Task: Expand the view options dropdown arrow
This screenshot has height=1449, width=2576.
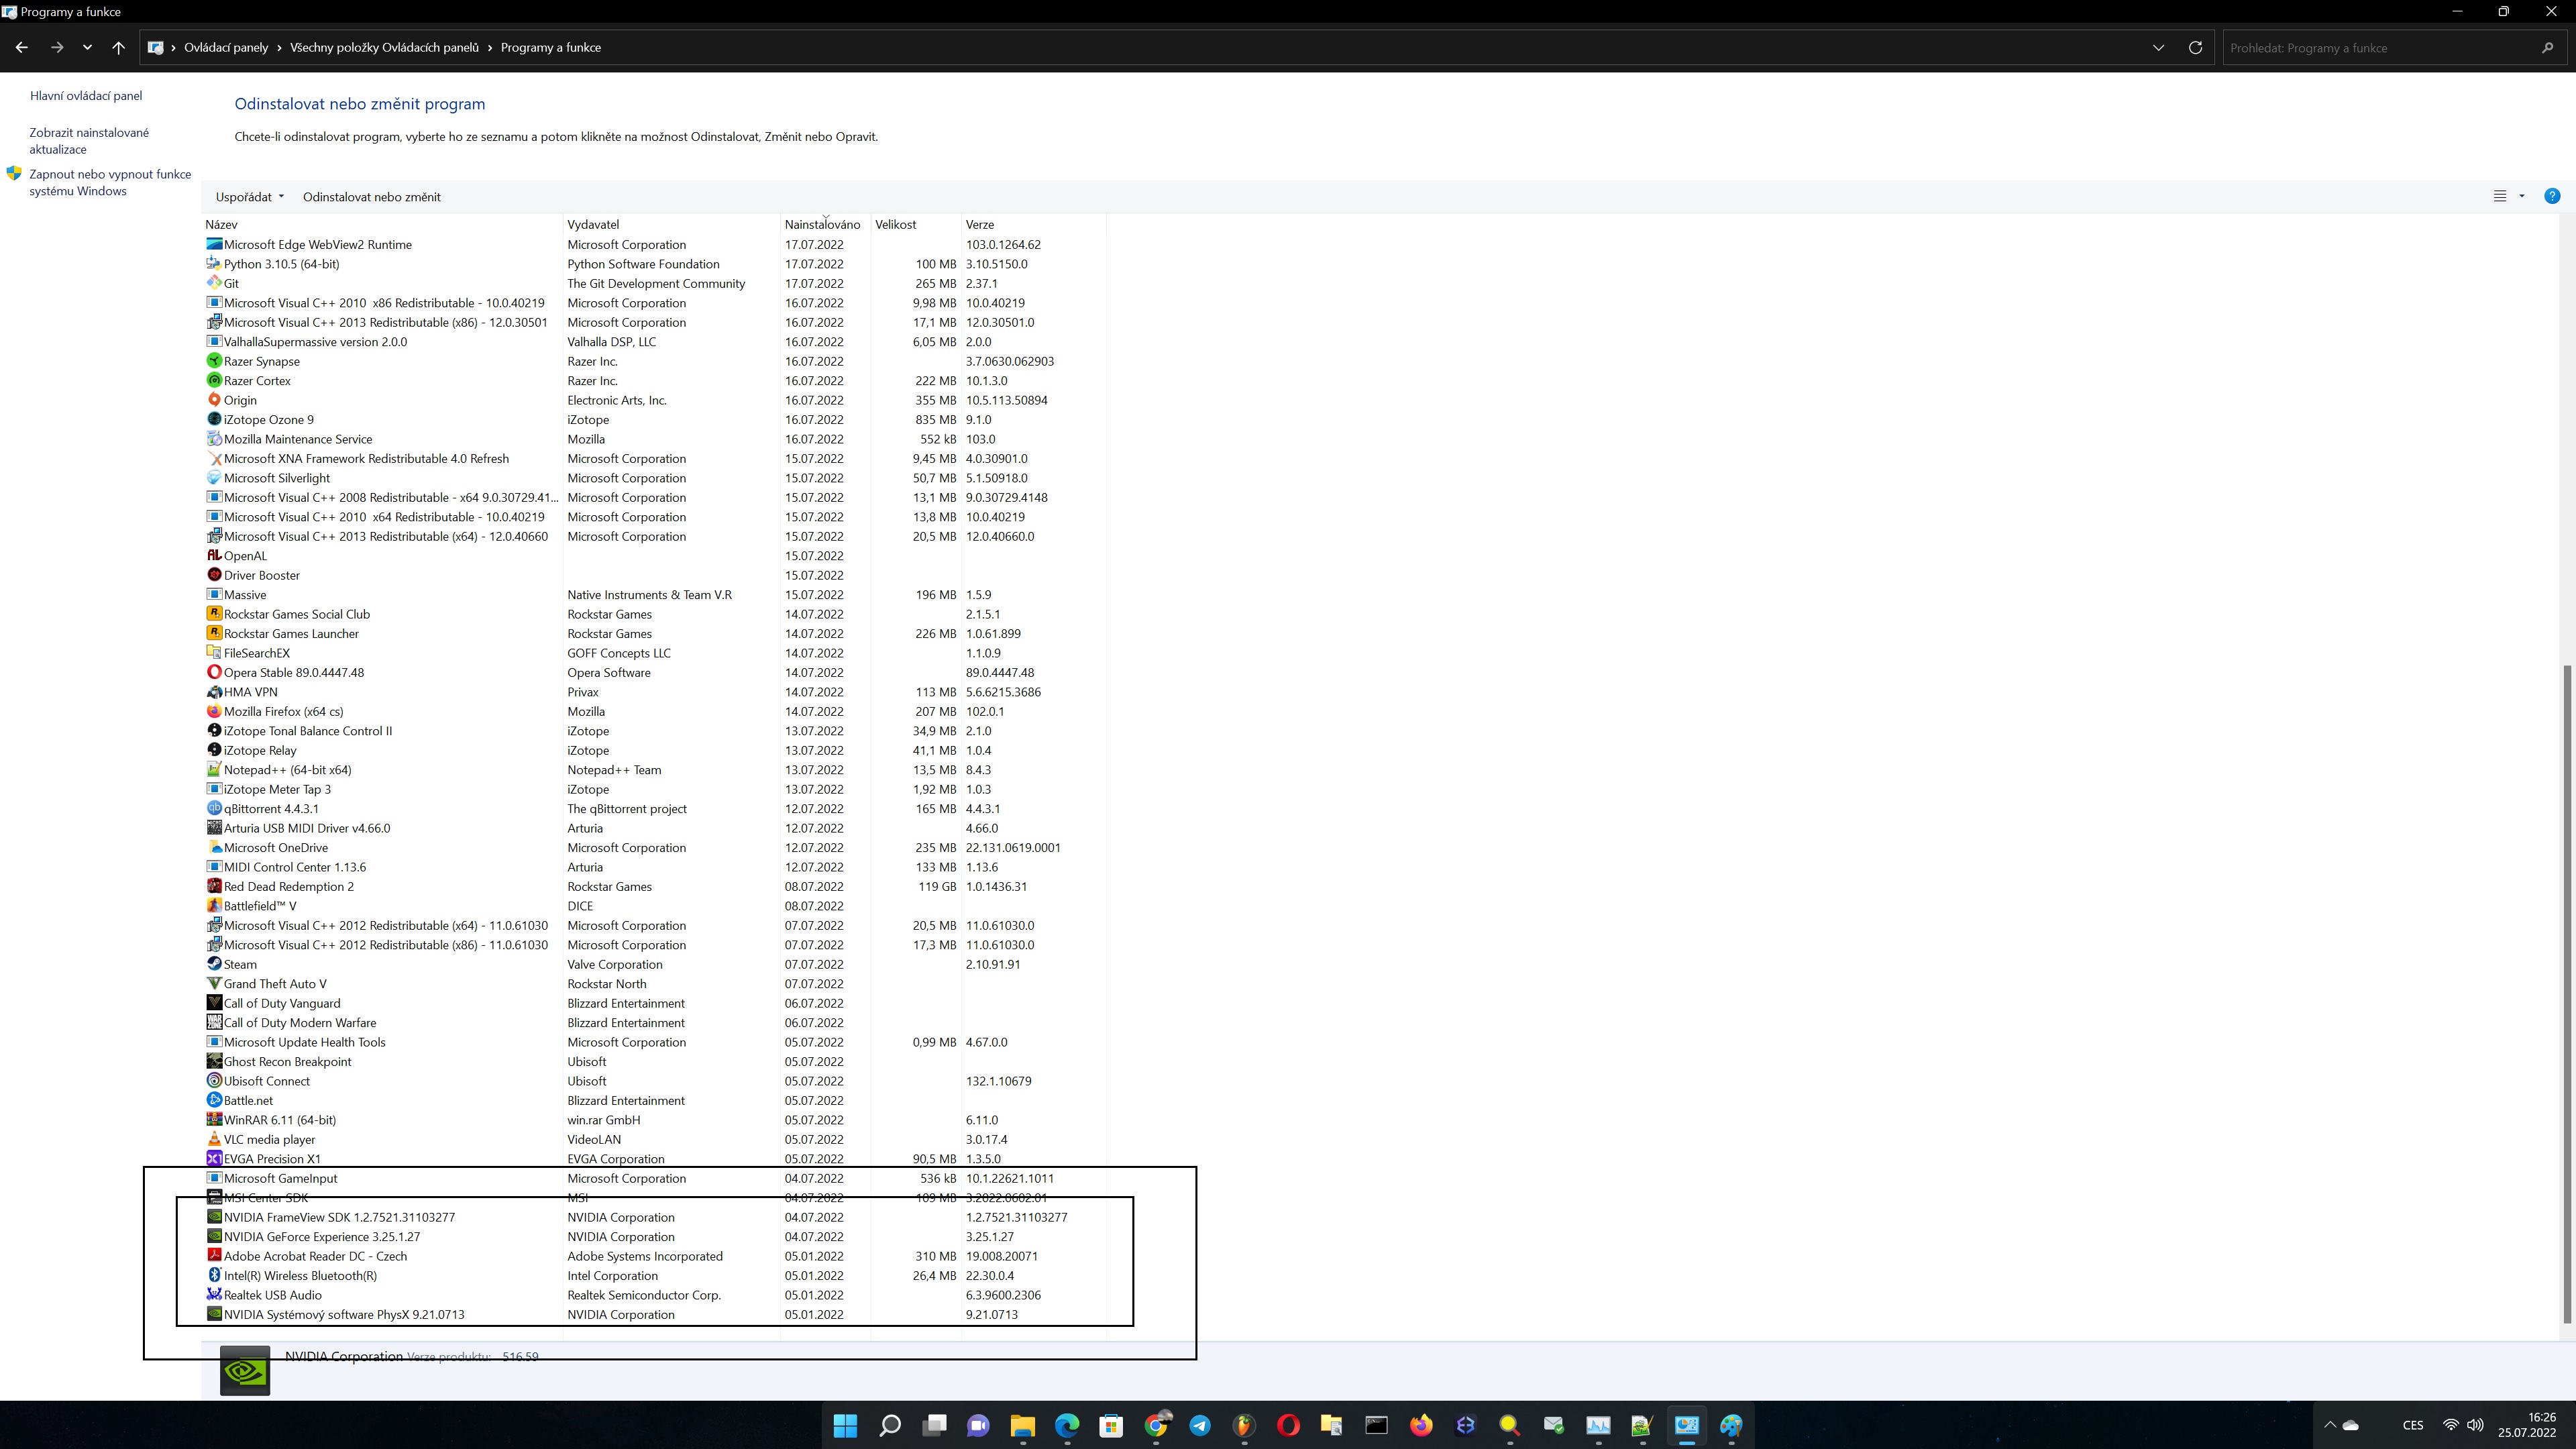Action: (x=2522, y=196)
